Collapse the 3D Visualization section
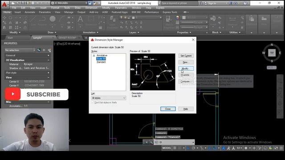The image size is (285, 160). tap(49, 60)
